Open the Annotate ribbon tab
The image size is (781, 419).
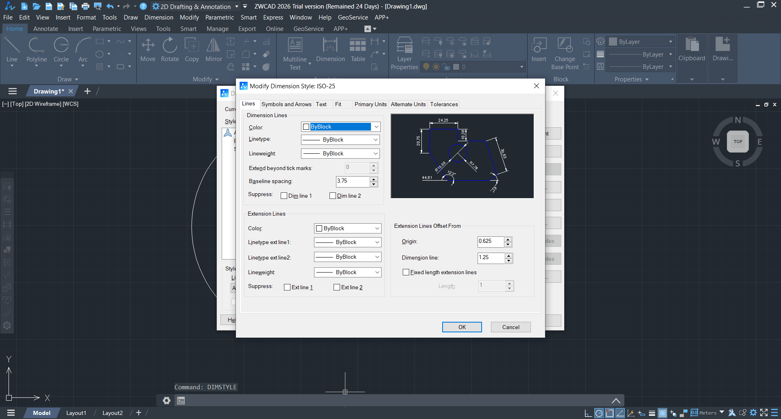pos(46,29)
